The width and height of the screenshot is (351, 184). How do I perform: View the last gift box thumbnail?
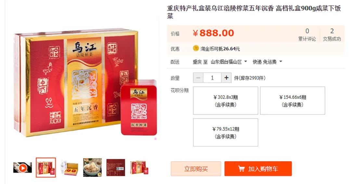point(139,167)
